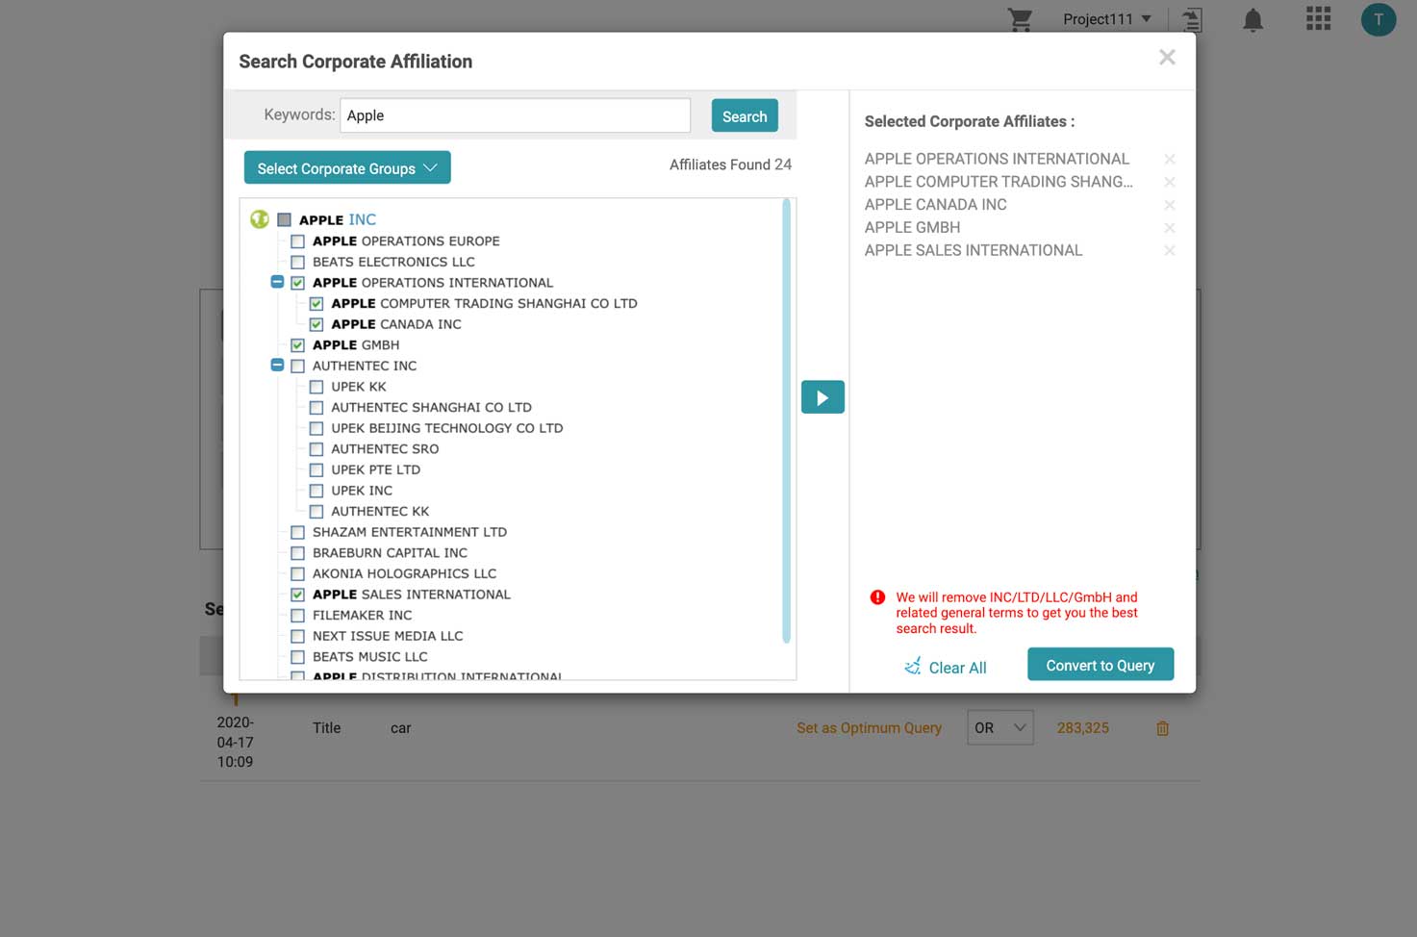Click the Search button

(745, 116)
